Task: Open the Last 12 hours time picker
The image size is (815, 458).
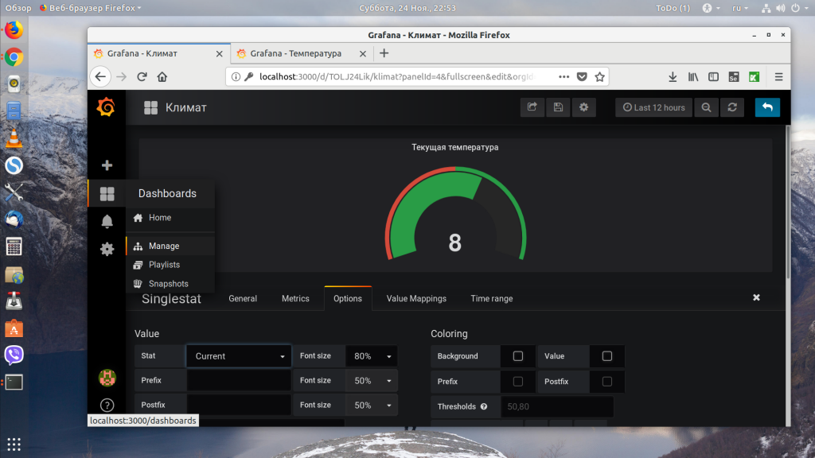Action: coord(654,107)
